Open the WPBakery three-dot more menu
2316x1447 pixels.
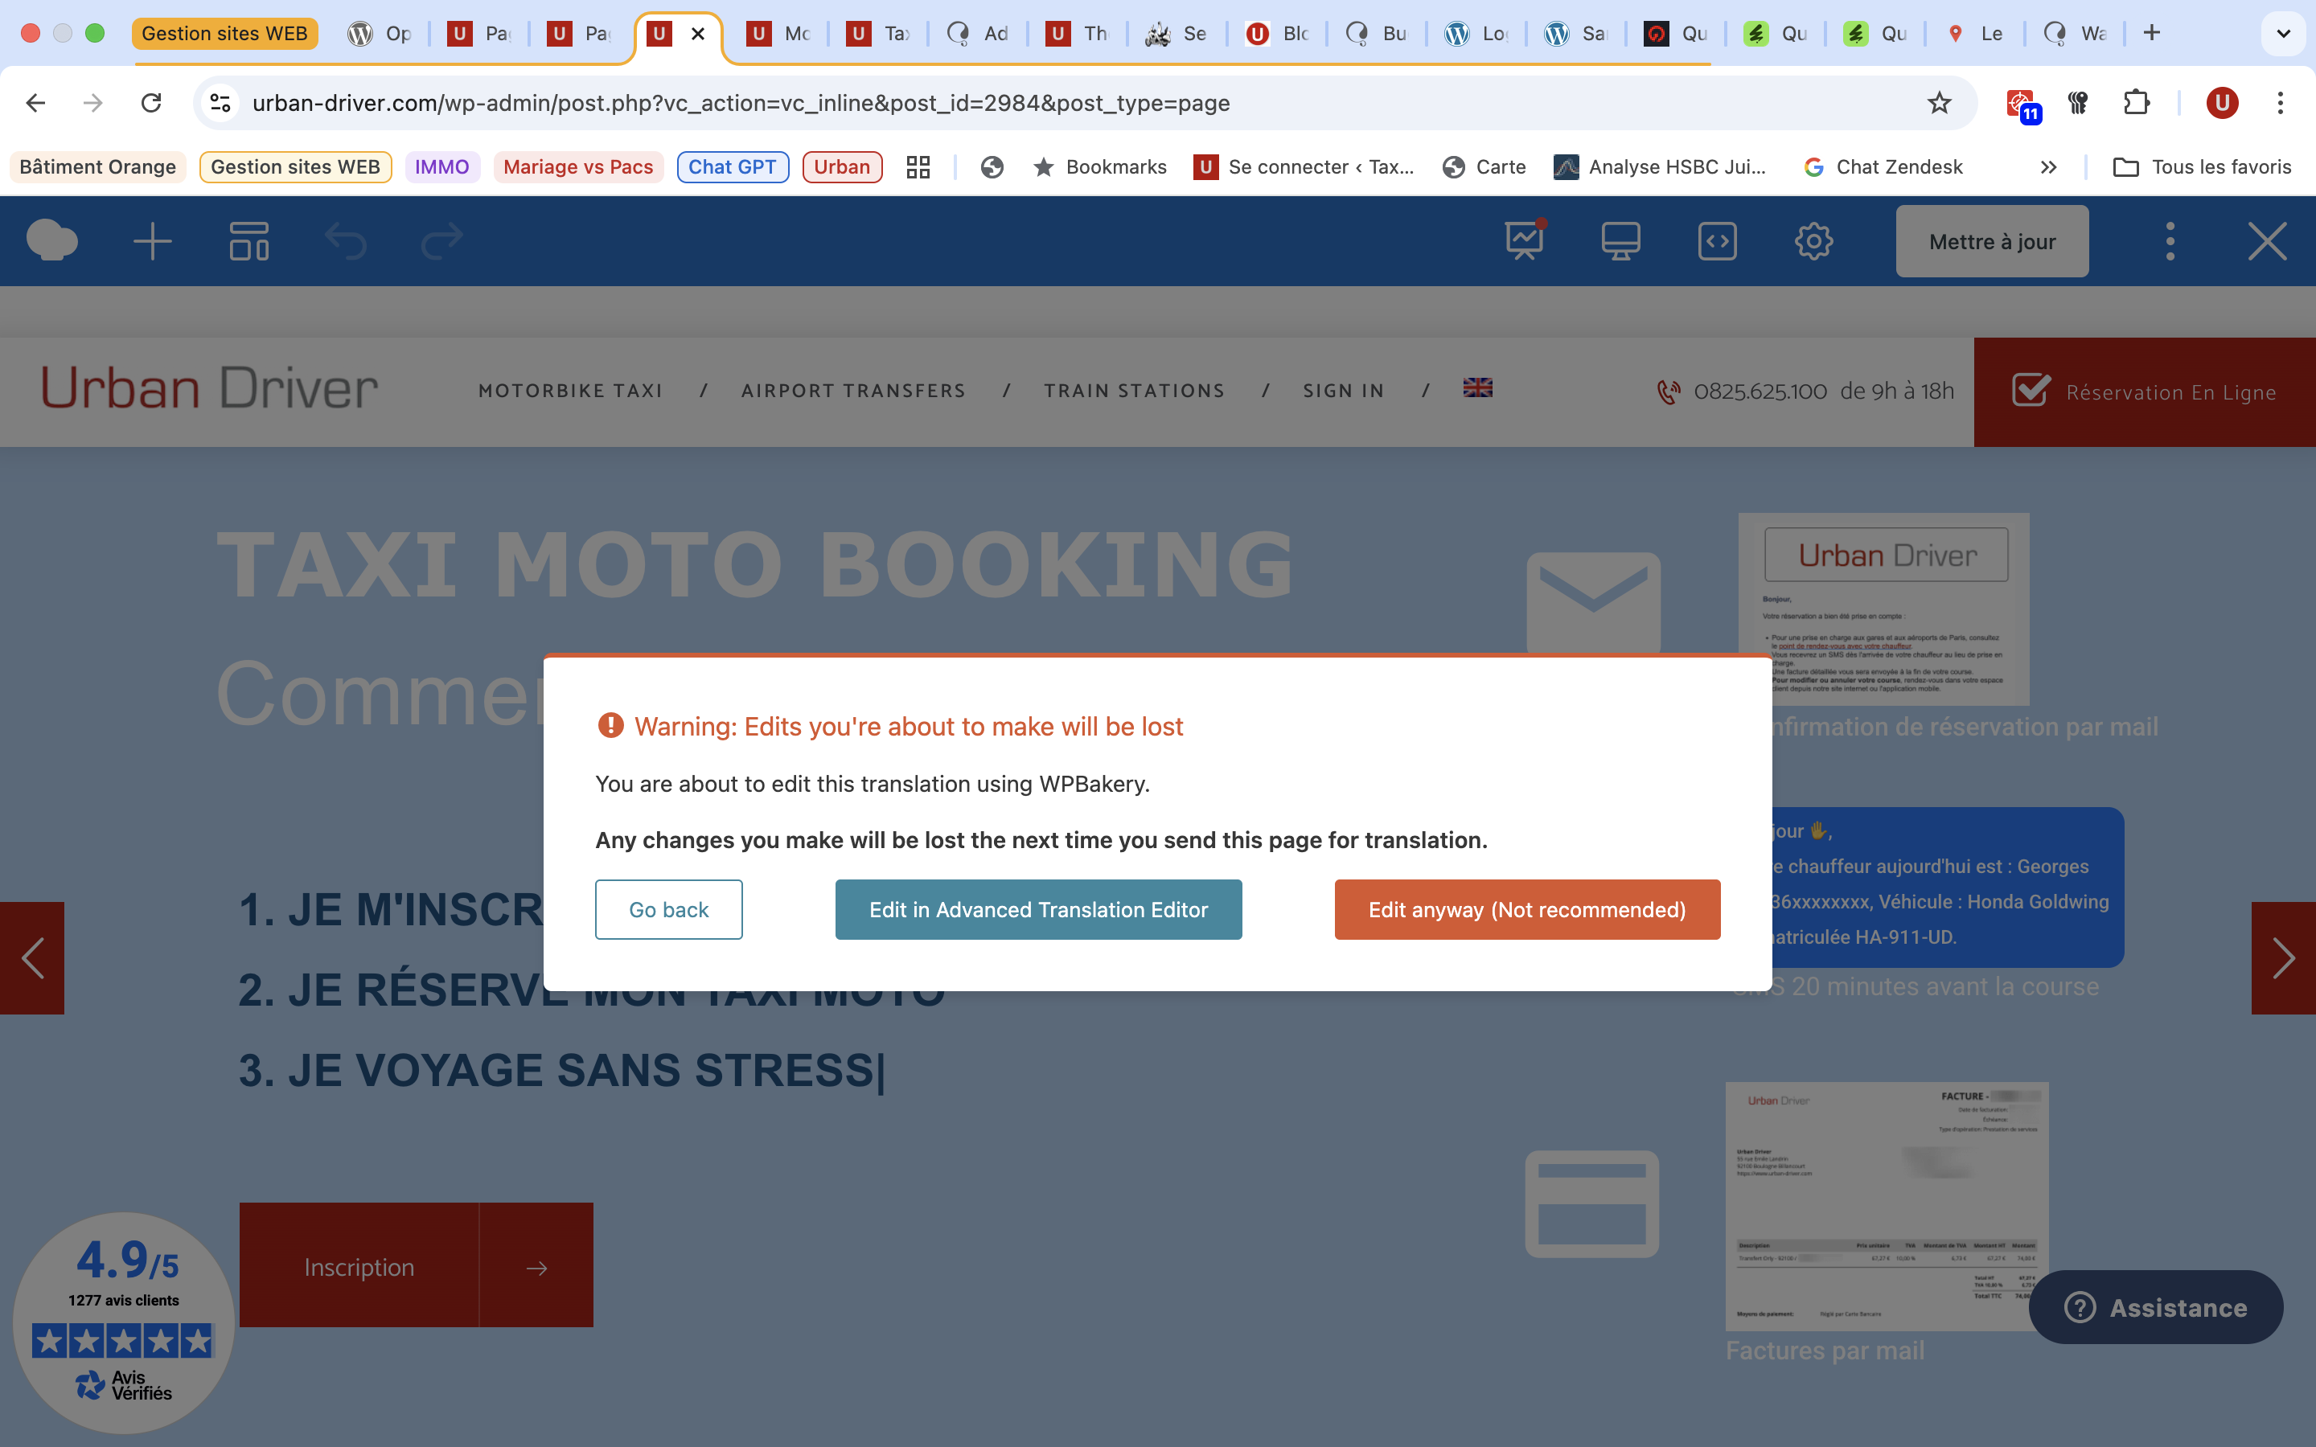[2170, 240]
